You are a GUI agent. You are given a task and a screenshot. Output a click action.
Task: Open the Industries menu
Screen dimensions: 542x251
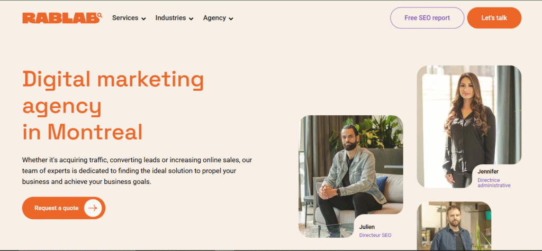click(x=170, y=18)
